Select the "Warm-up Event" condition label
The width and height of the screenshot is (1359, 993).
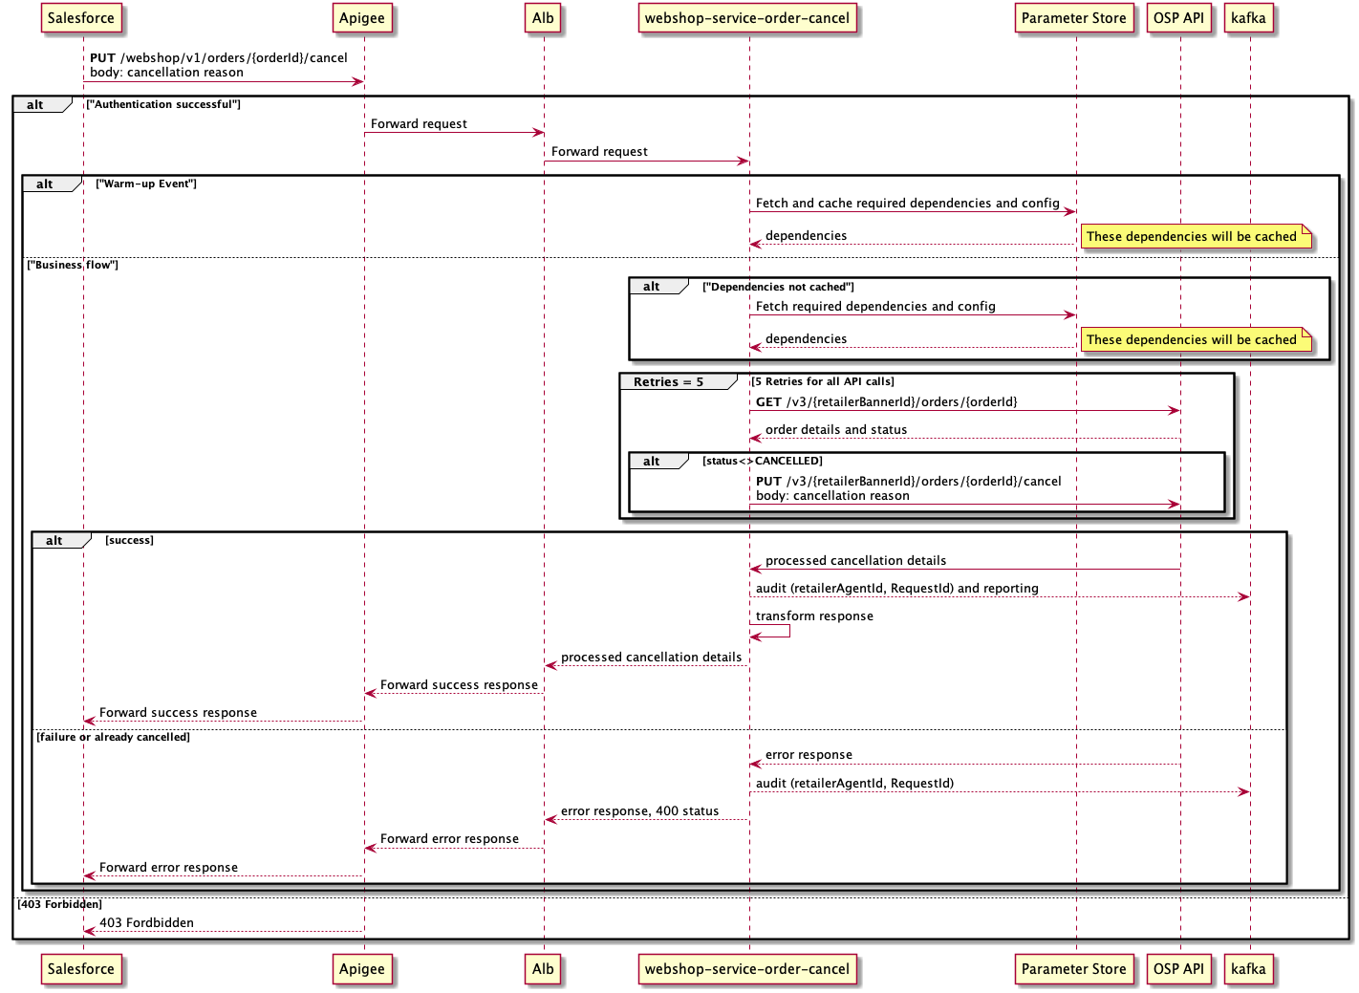click(146, 183)
